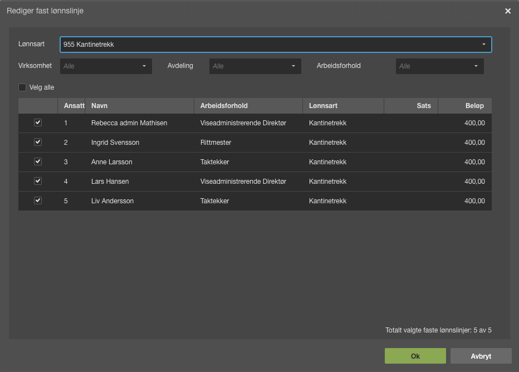
Task: Open the Lønnsart 955 Kantinetrekk dropdown
Action: 276,45
